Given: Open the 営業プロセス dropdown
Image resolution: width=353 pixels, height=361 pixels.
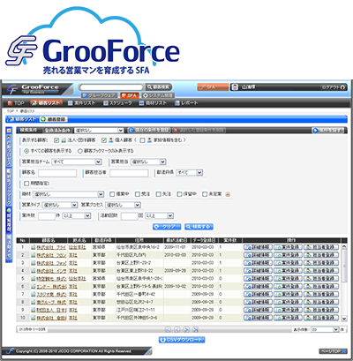Looking at the screenshot, I should tap(123, 205).
